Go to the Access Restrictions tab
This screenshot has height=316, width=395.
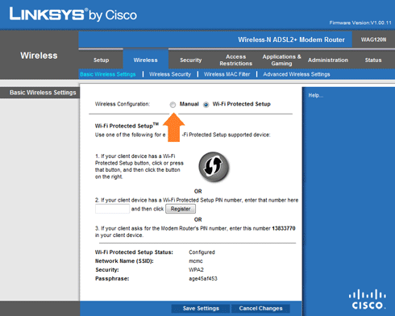point(236,60)
